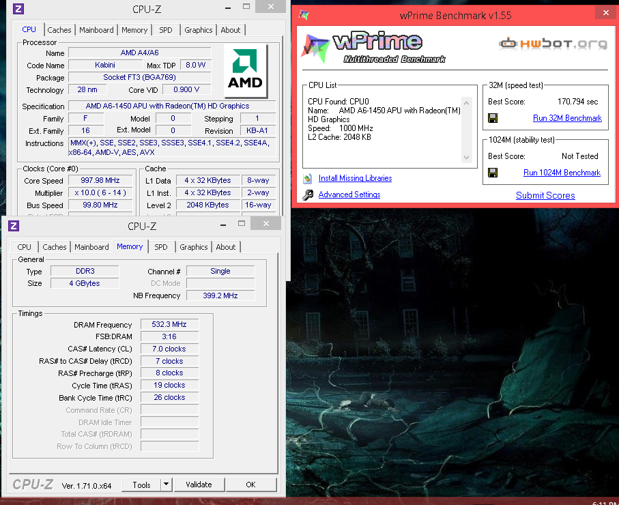Run the 32M Benchmark

tap(567, 118)
